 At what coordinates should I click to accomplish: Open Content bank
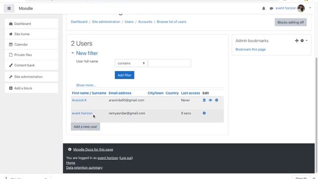pos(31,65)
